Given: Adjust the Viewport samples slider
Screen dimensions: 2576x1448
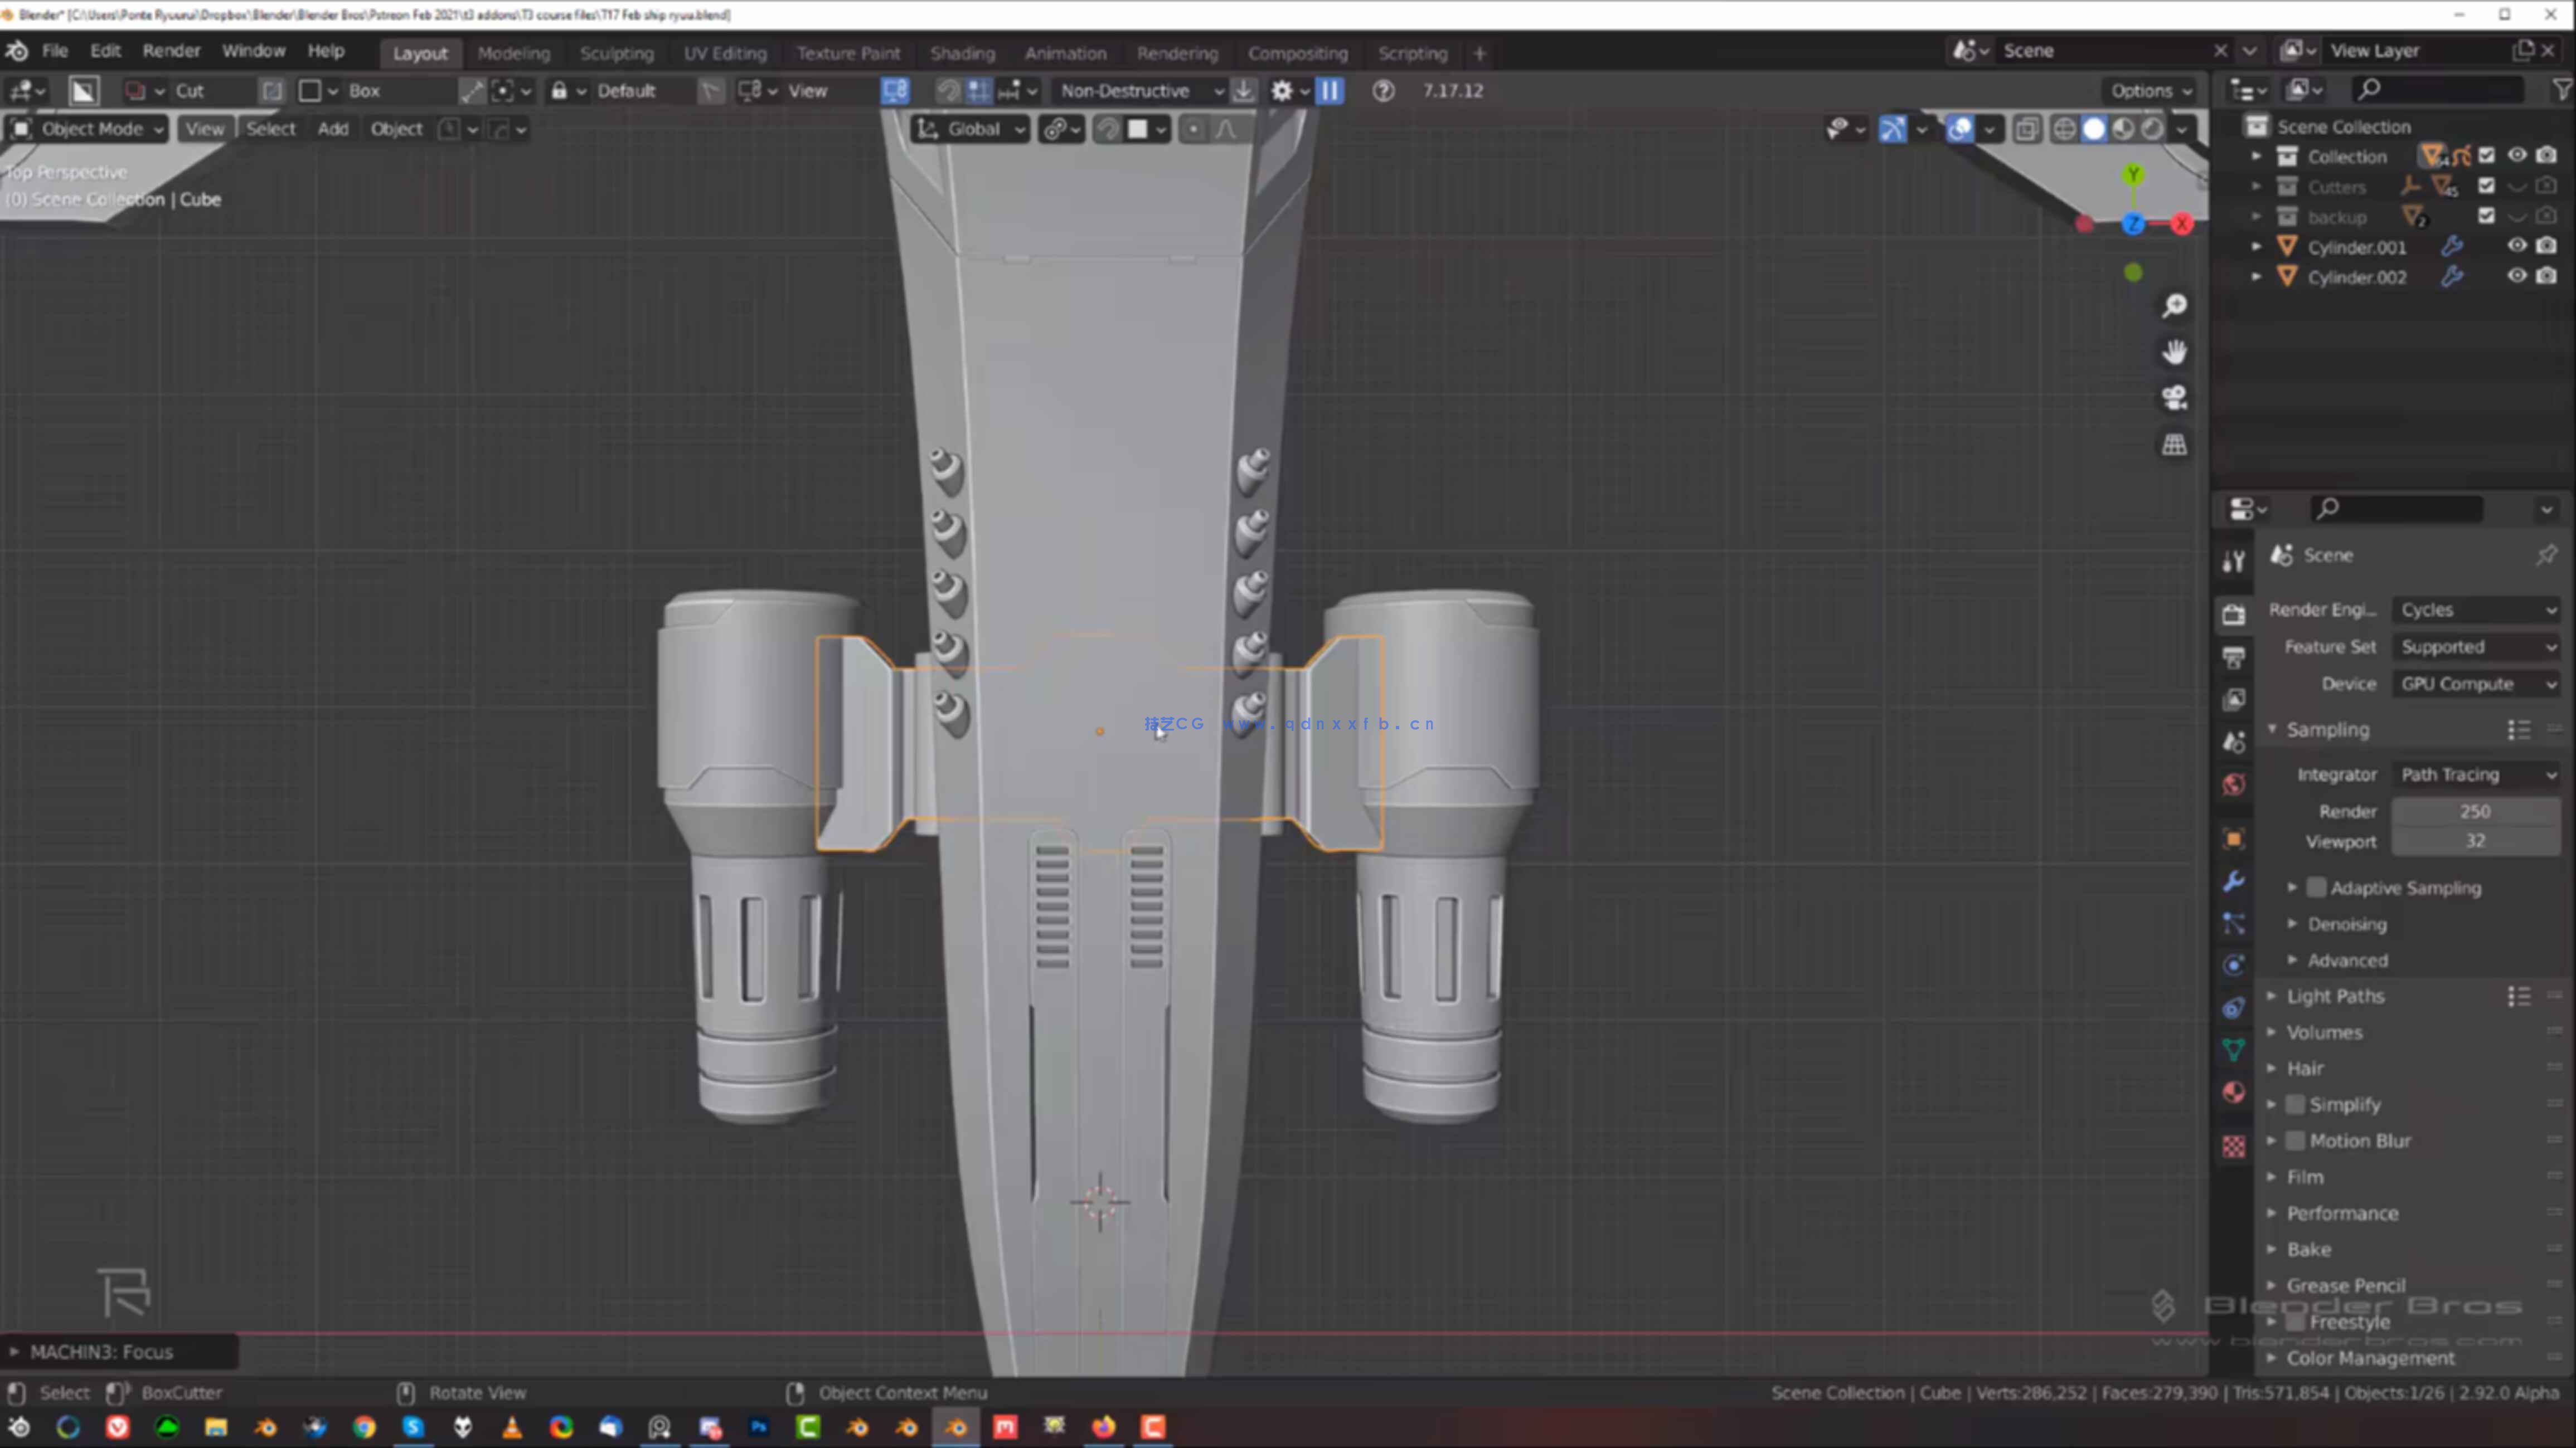Looking at the screenshot, I should [2475, 840].
